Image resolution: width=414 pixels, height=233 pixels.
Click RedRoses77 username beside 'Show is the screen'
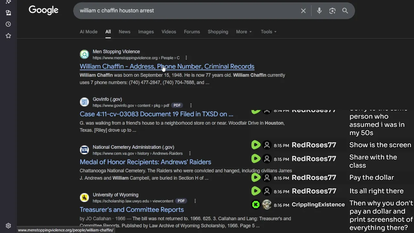click(314, 145)
